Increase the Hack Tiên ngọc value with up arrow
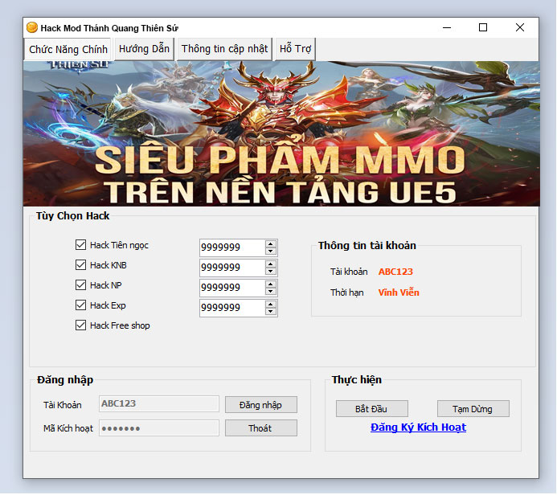Viewport: 557px width, 495px height. (270, 244)
